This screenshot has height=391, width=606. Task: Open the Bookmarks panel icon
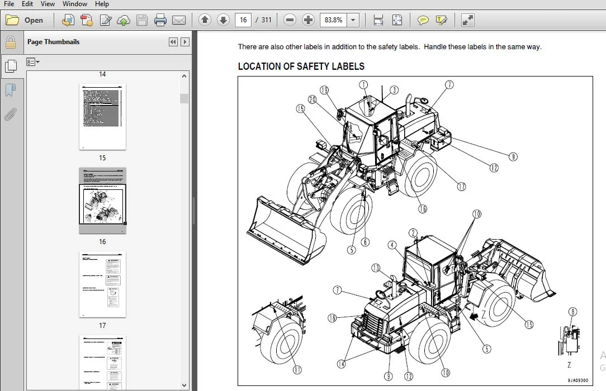[x=11, y=90]
